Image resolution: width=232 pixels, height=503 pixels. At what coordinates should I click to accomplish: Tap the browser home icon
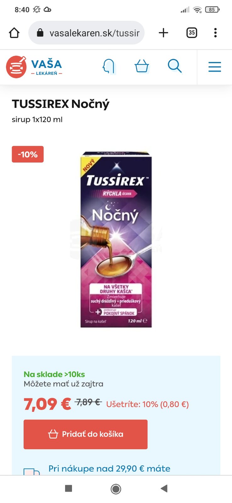pyautogui.click(x=14, y=33)
